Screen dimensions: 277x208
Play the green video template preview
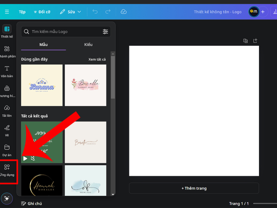pyautogui.click(x=25, y=158)
